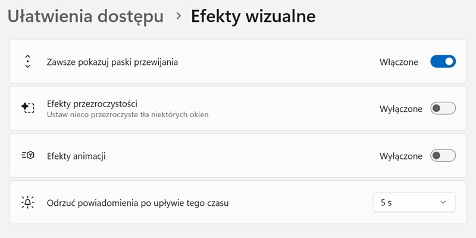Click the notification bell timer icon

click(27, 202)
